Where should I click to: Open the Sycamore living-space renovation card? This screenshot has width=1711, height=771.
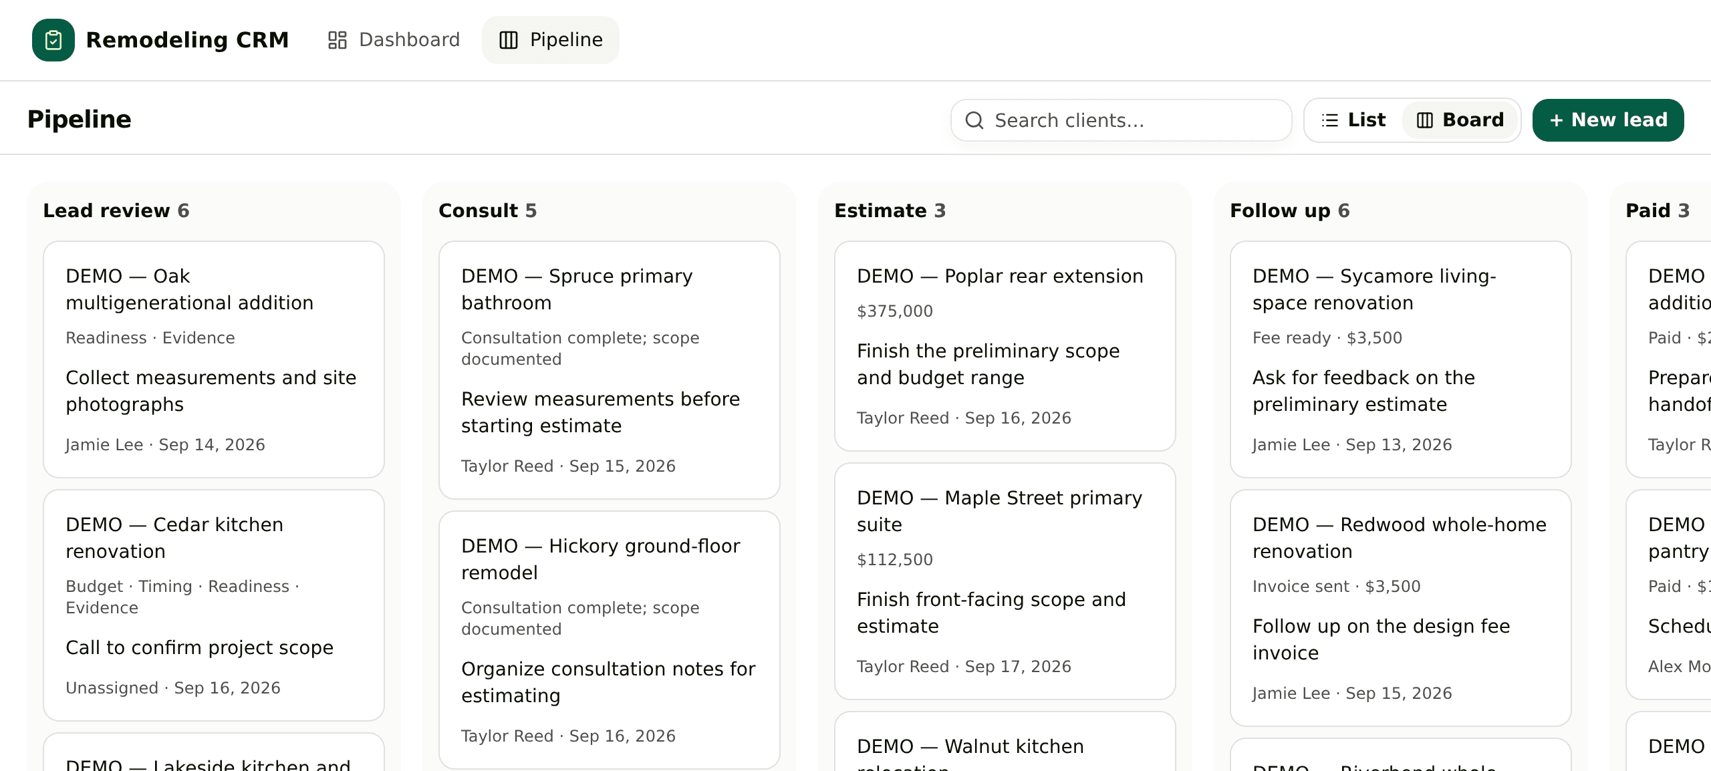point(1401,359)
